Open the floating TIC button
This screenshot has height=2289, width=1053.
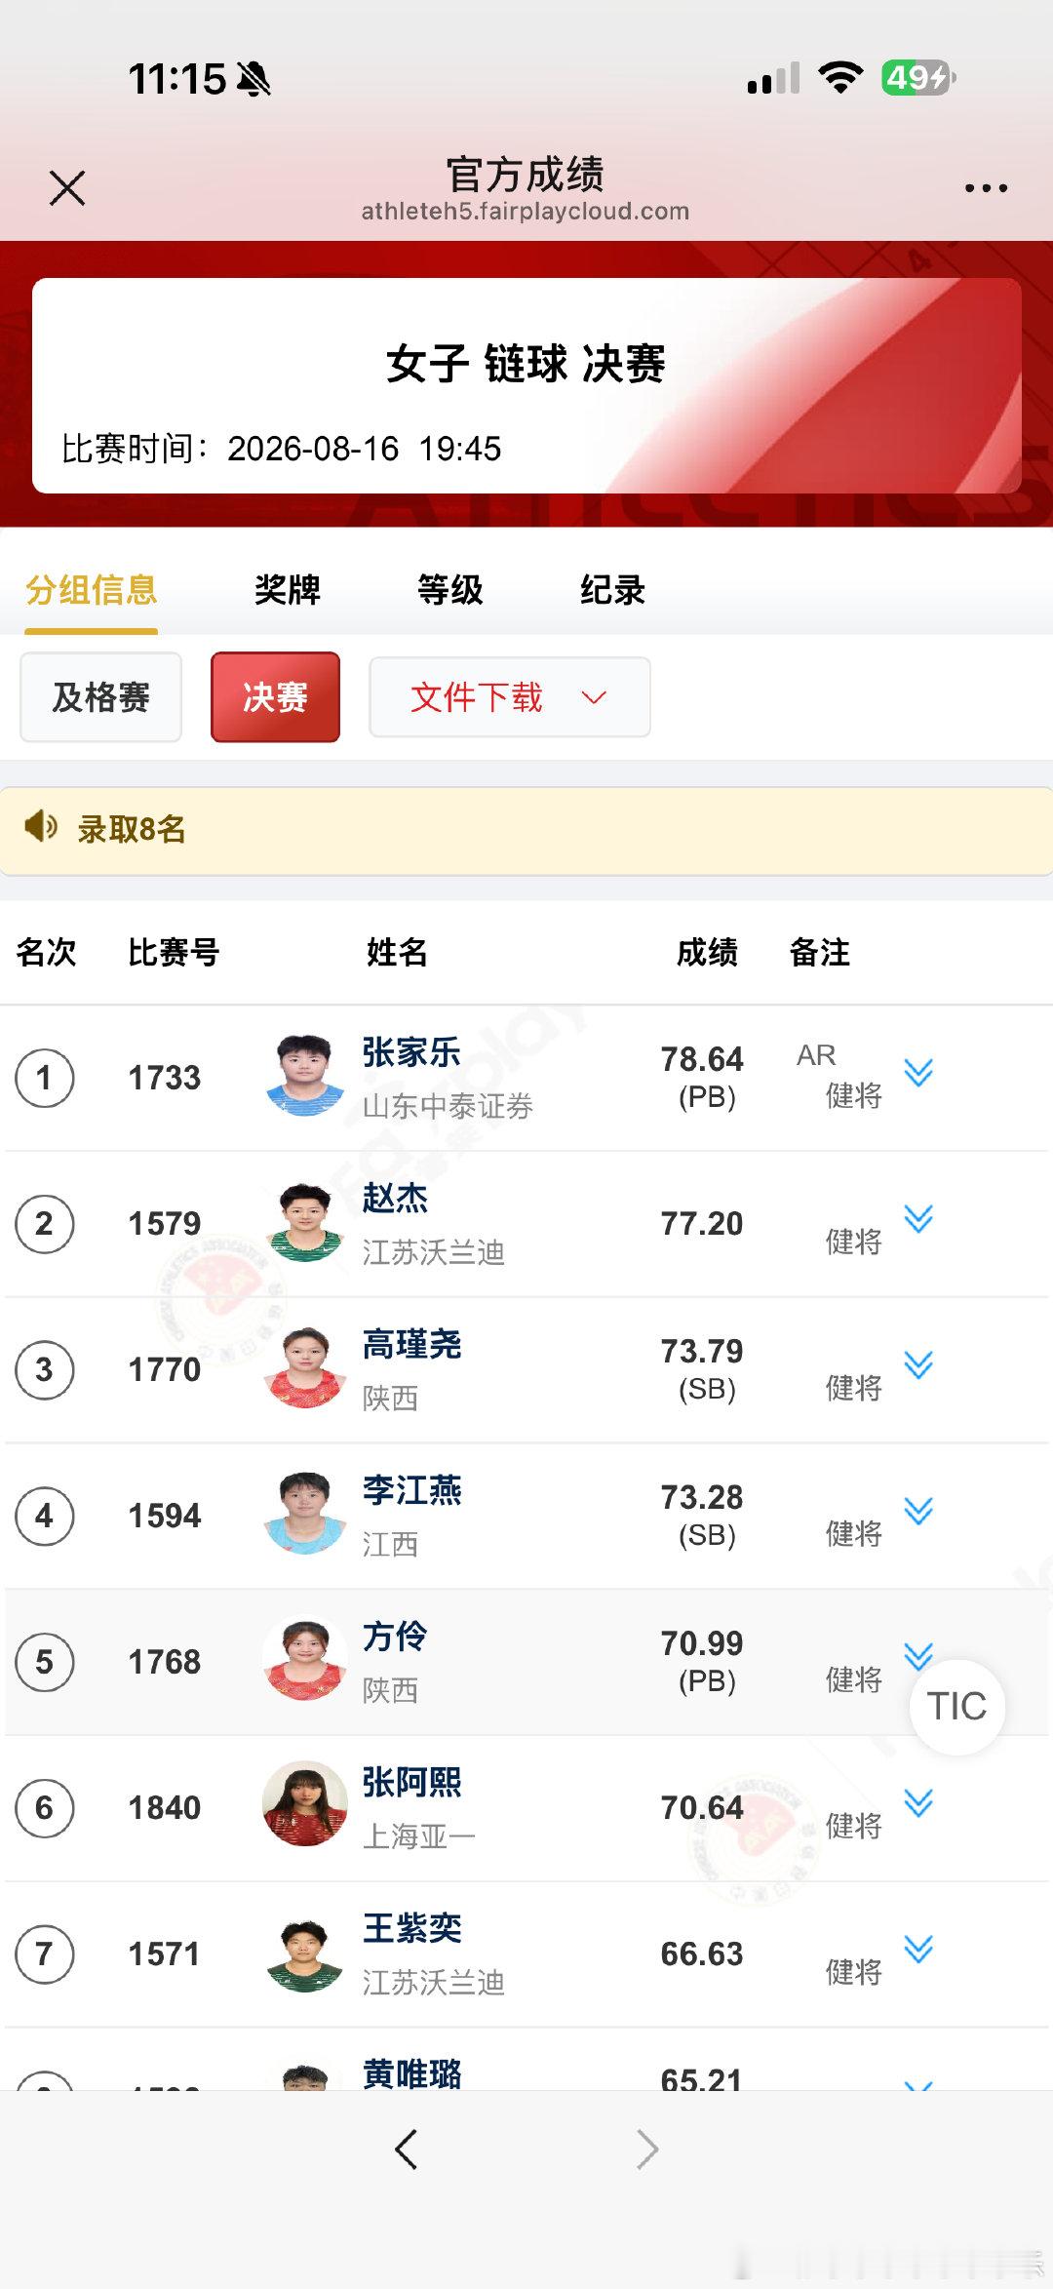click(956, 1707)
